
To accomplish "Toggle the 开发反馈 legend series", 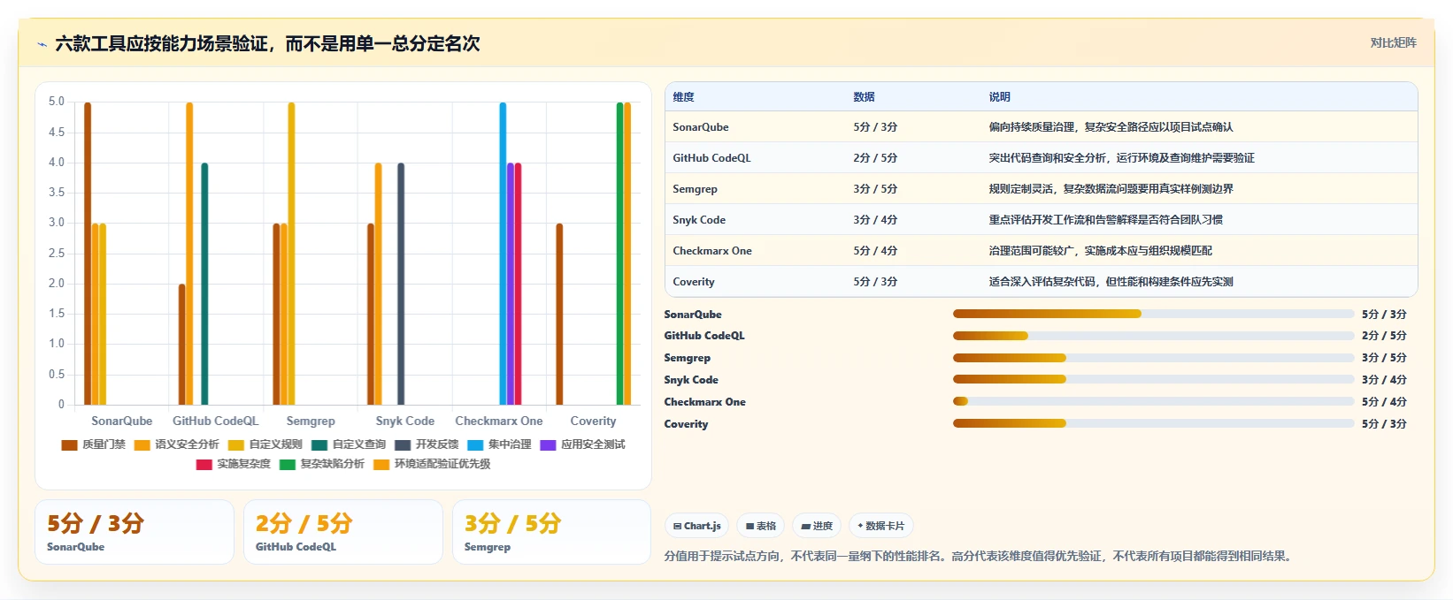I will click(427, 444).
